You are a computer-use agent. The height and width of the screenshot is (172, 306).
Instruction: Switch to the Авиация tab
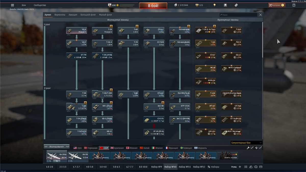pyautogui.click(x=73, y=15)
